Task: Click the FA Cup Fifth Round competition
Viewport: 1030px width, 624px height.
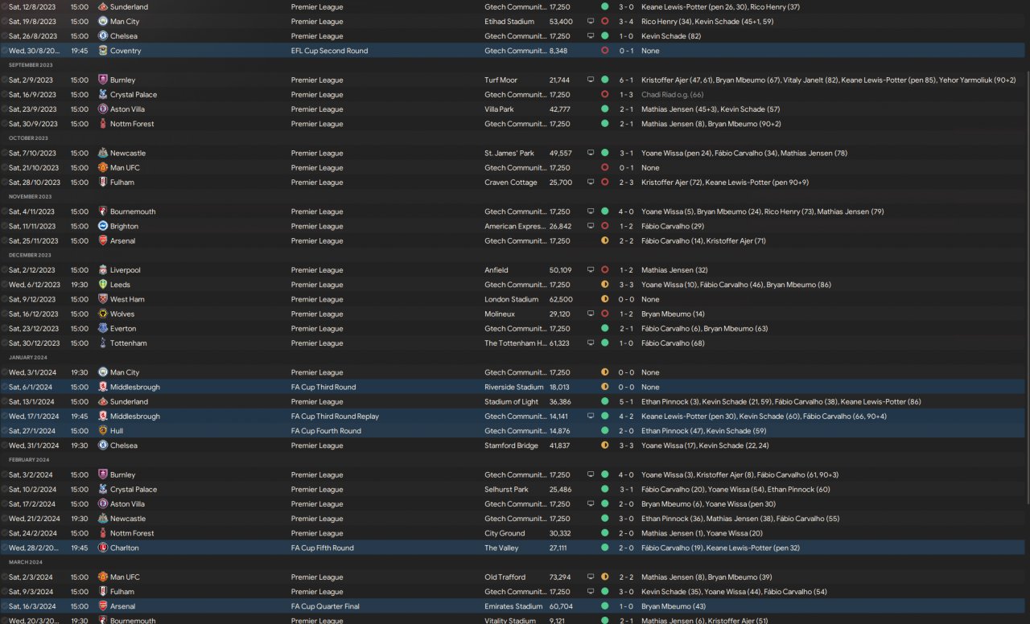Action: coord(323,548)
